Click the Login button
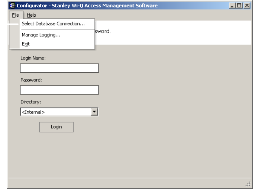The height and width of the screenshot is (189, 253). 56,127
